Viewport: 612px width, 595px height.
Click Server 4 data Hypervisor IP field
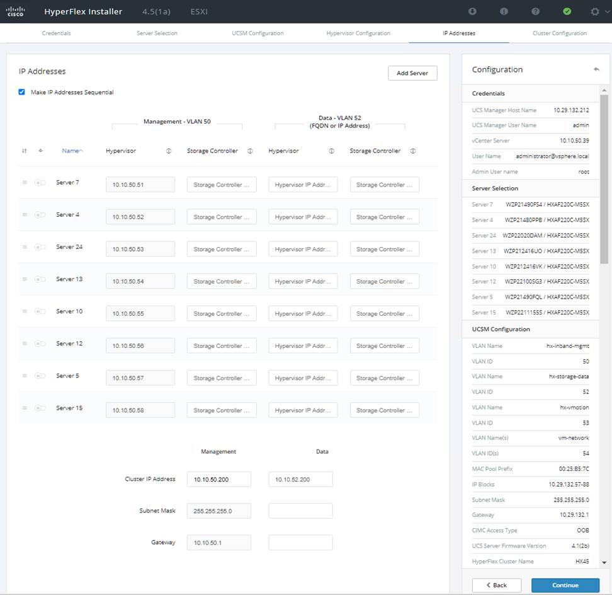coord(303,217)
